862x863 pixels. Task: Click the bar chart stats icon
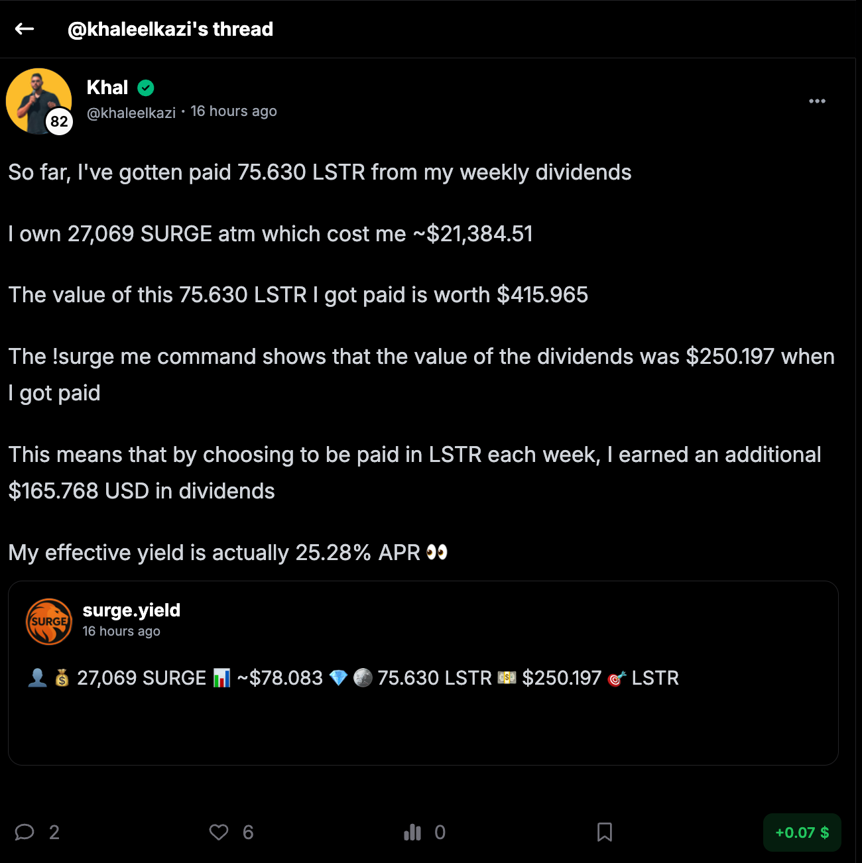coord(412,832)
